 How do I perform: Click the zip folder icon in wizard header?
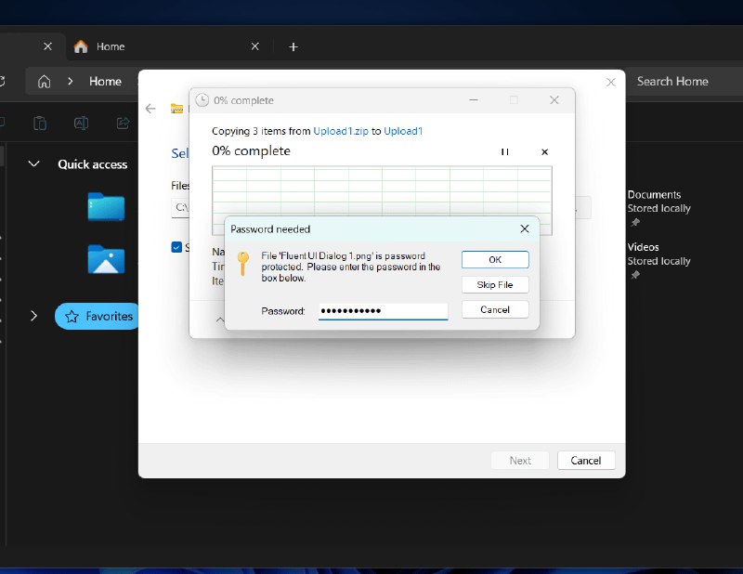pyautogui.click(x=176, y=109)
